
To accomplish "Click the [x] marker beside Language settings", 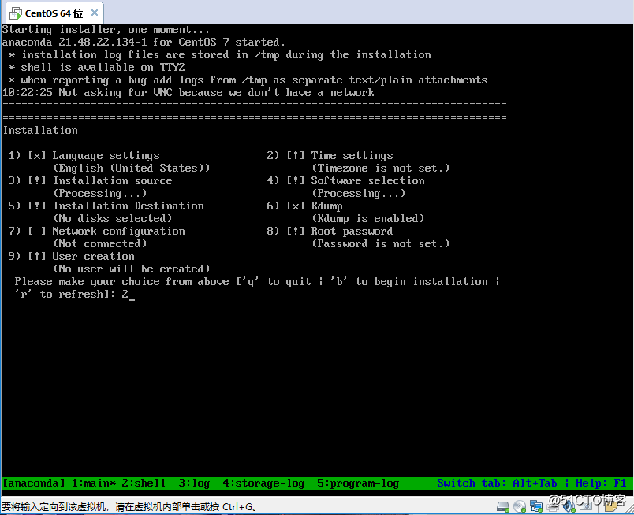I will pos(37,155).
